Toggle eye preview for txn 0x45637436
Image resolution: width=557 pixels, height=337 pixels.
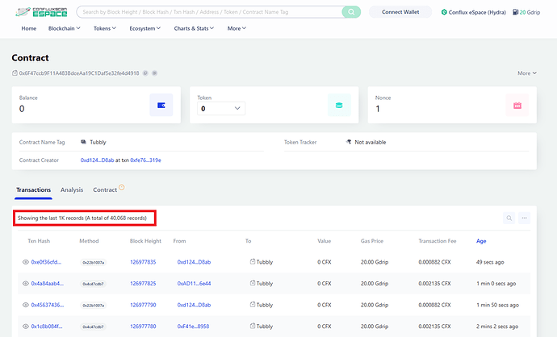26,305
